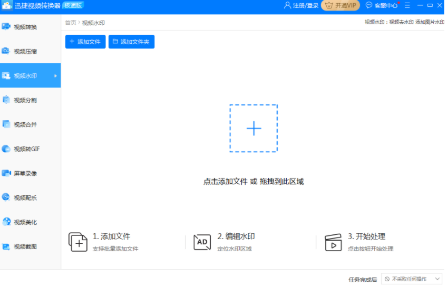448x287 pixels.
Task: Click the 1. 添加文件 step title
Action: (x=111, y=236)
